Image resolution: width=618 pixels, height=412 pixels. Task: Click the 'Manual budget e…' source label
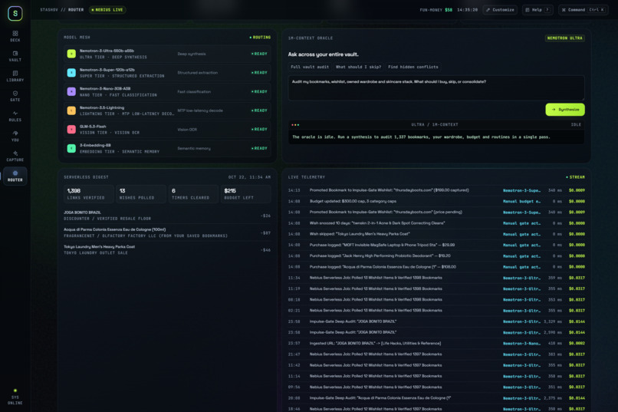(521, 202)
